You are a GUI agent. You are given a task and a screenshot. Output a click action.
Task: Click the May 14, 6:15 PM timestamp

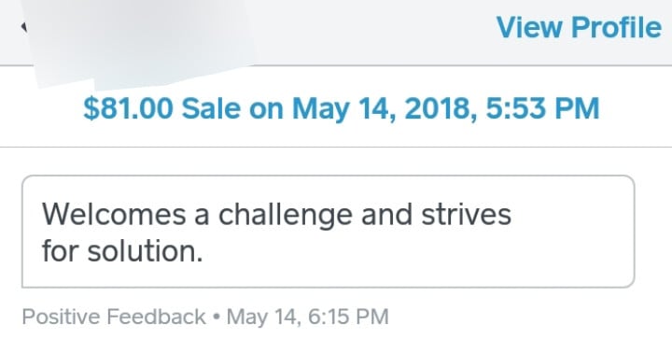tap(307, 317)
